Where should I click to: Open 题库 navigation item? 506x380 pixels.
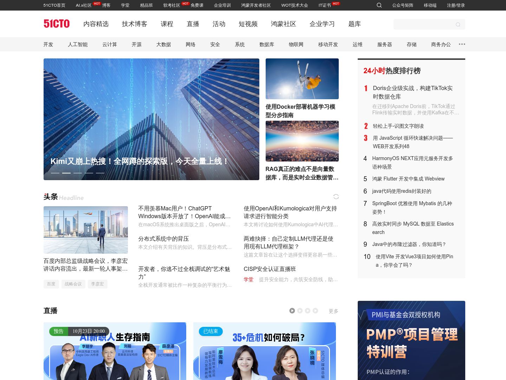355,24
